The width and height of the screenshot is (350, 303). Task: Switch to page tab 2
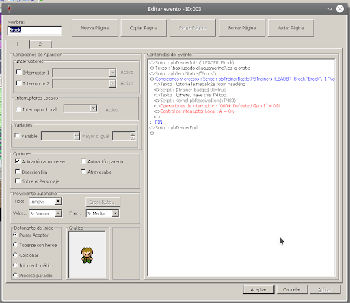point(40,44)
